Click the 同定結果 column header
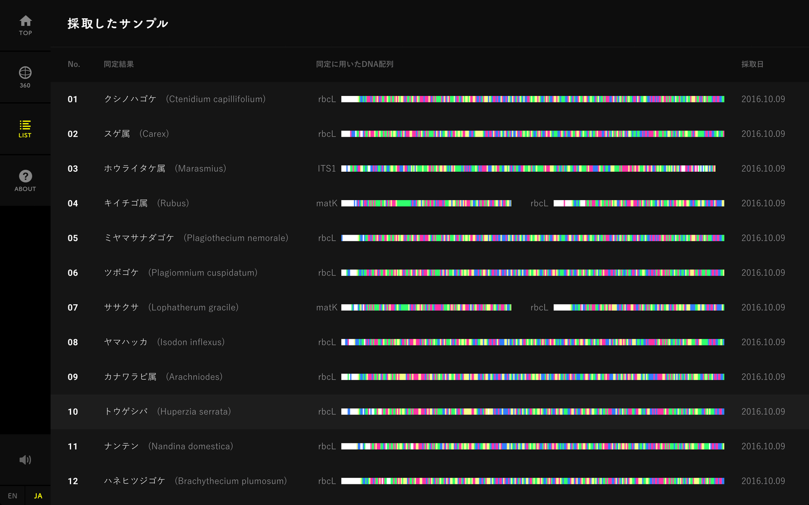 (x=119, y=64)
